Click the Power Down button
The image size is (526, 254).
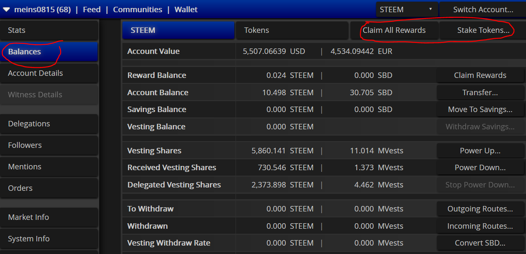480,168
